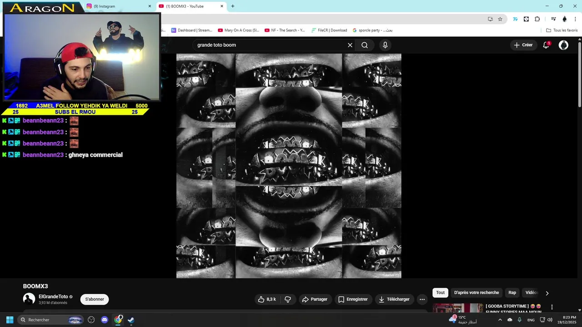Close the BOOMX3 YouTube tab
The image size is (582, 327).
[x=222, y=6]
